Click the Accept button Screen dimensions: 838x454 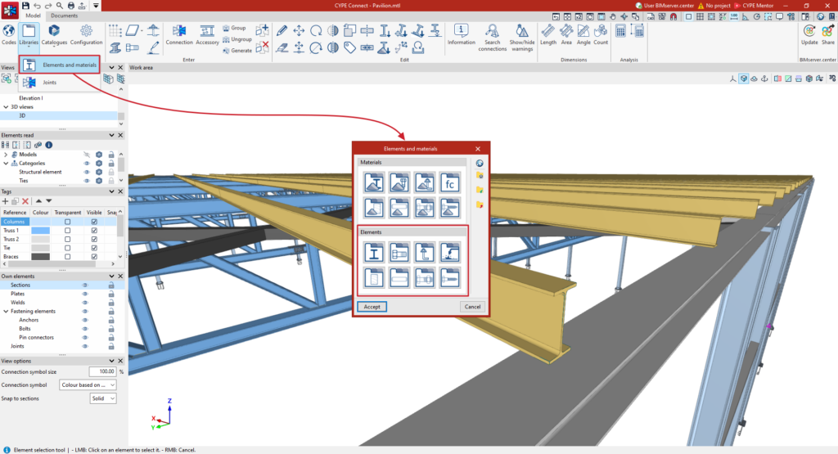pos(372,307)
